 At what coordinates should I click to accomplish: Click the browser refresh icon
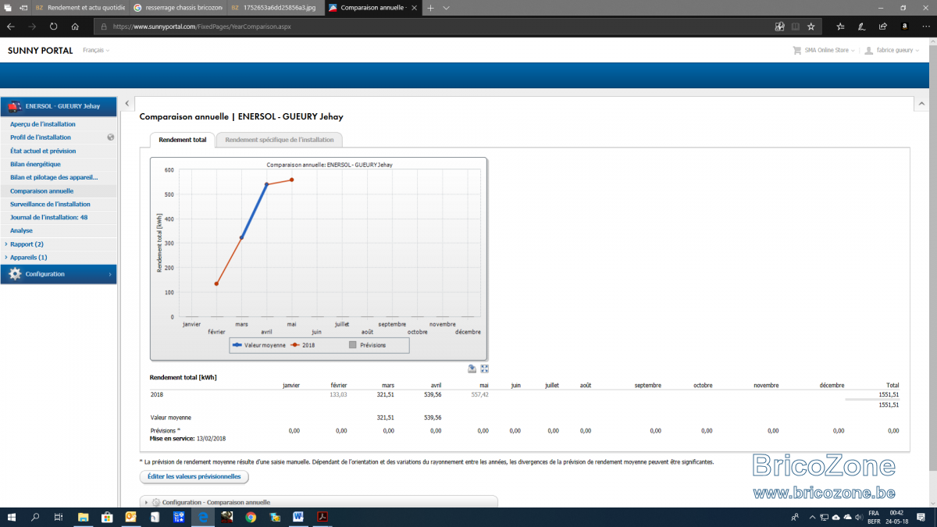(53, 26)
